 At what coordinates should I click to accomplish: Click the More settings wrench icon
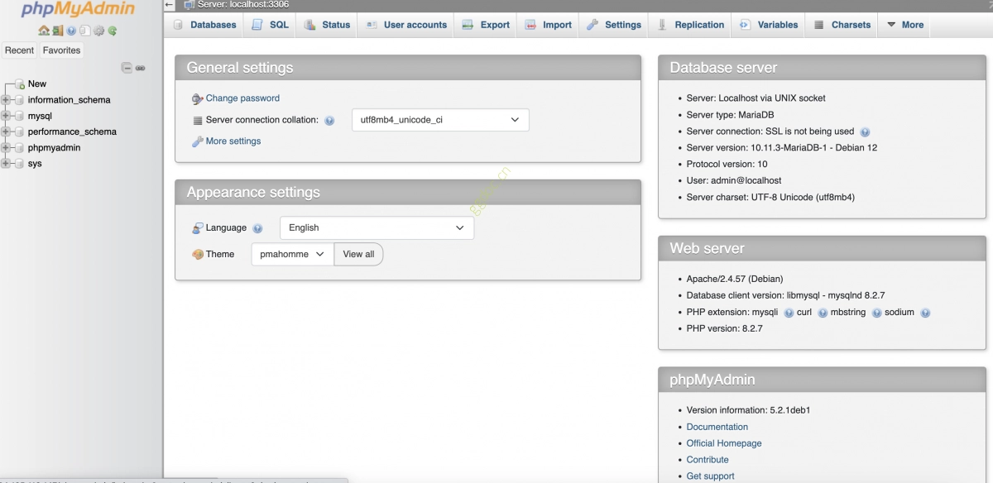197,141
